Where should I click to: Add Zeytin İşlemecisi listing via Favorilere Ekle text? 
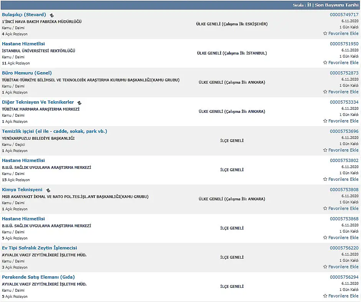[343, 267]
